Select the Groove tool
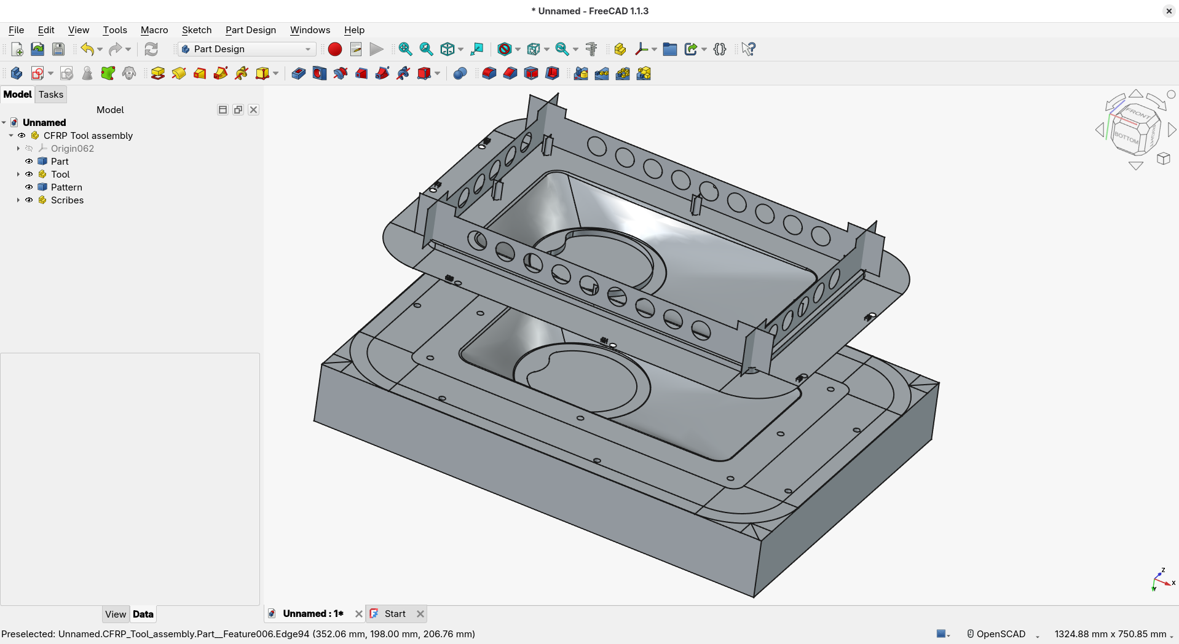1179x644 pixels. [x=341, y=74]
